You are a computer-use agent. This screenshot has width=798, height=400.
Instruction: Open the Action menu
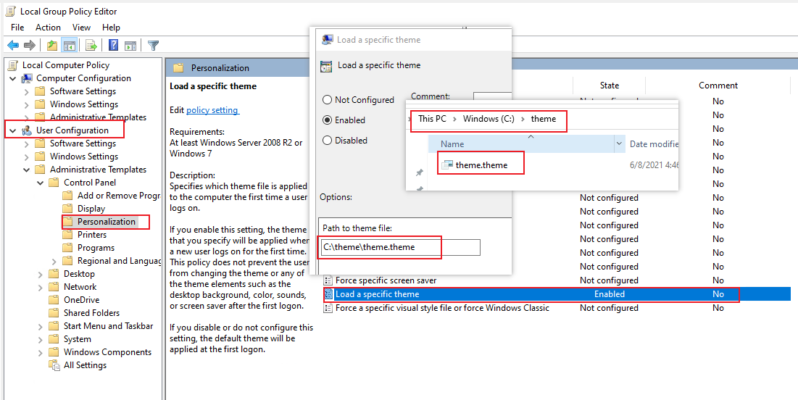click(48, 28)
